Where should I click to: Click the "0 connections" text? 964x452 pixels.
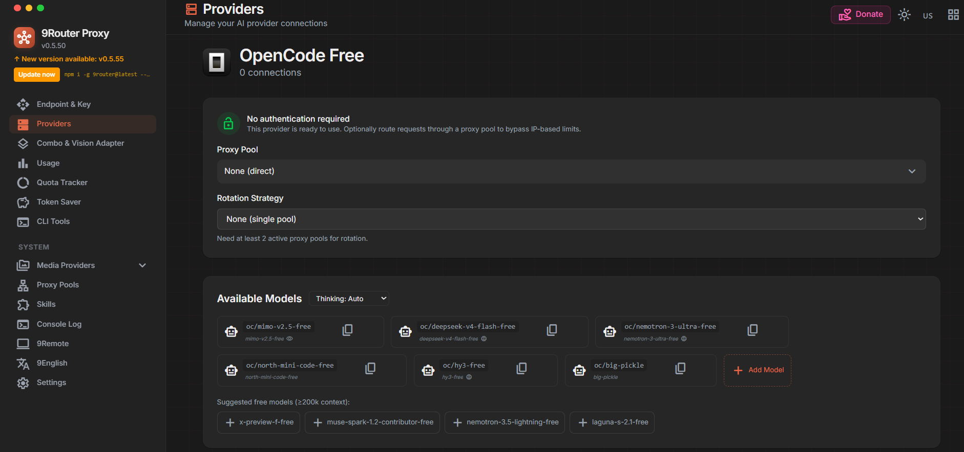(270, 73)
